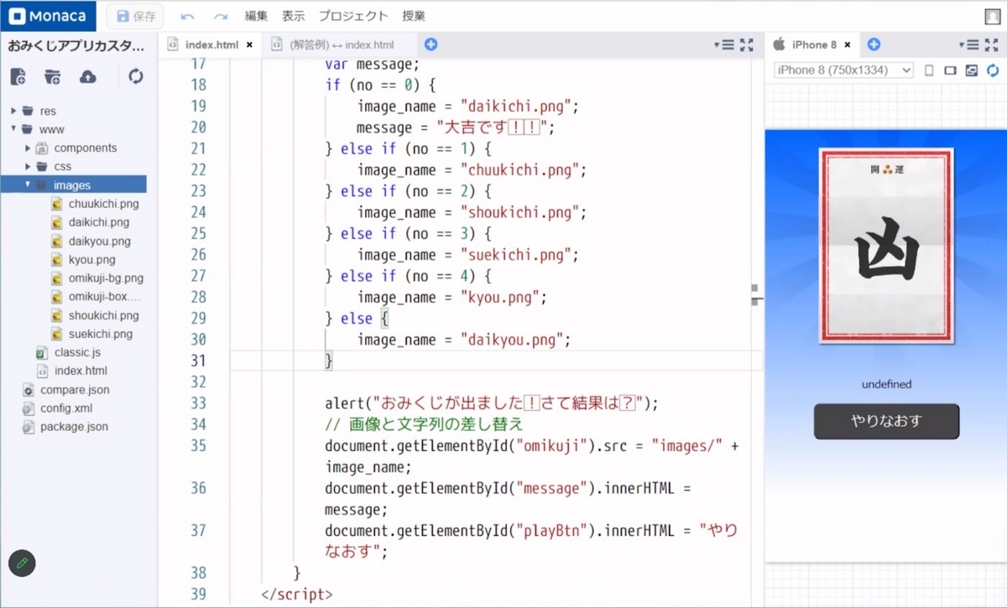Screen dimensions: 1007x608
Task: Click the editor/preview splitter handle
Action: (757, 294)
